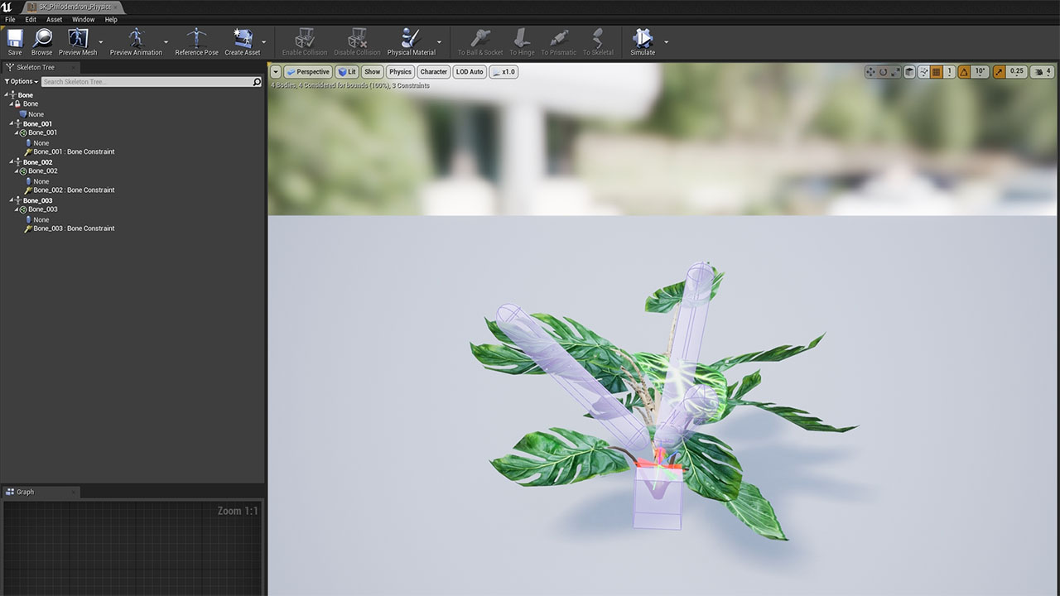Convert constraint with To Ball & Socket

480,41
